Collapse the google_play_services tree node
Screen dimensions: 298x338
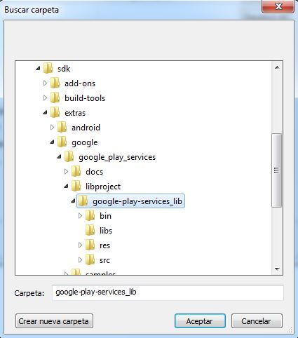(x=59, y=157)
